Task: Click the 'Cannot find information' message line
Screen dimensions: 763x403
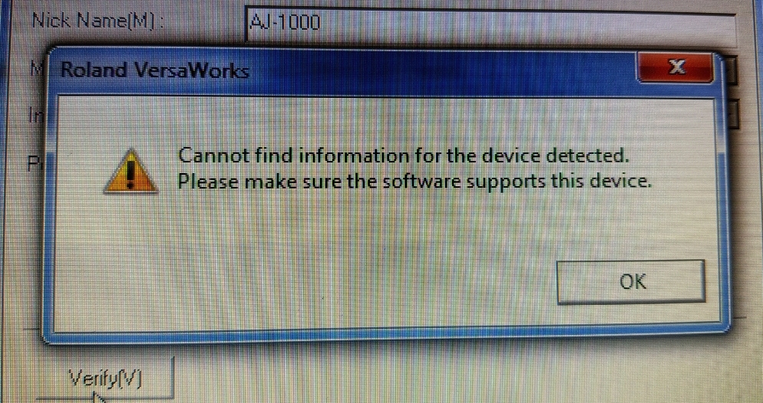Action: point(400,156)
